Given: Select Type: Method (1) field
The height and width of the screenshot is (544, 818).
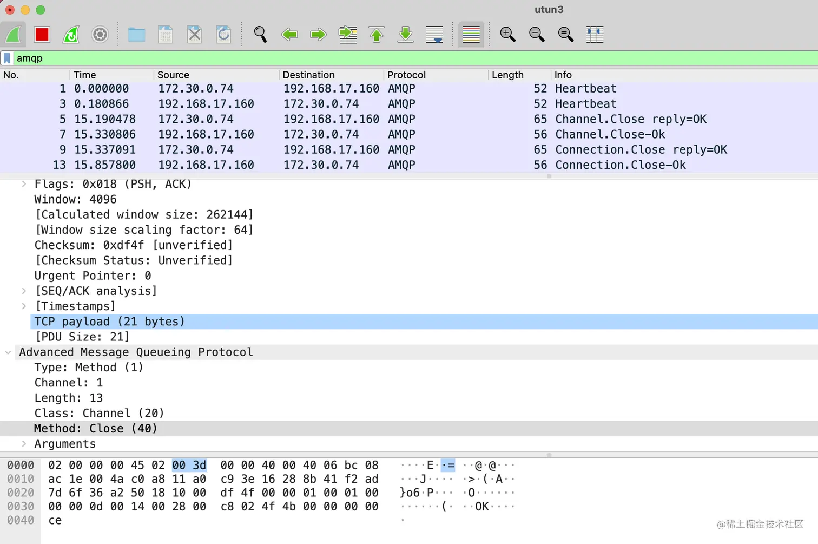Looking at the screenshot, I should 89,367.
